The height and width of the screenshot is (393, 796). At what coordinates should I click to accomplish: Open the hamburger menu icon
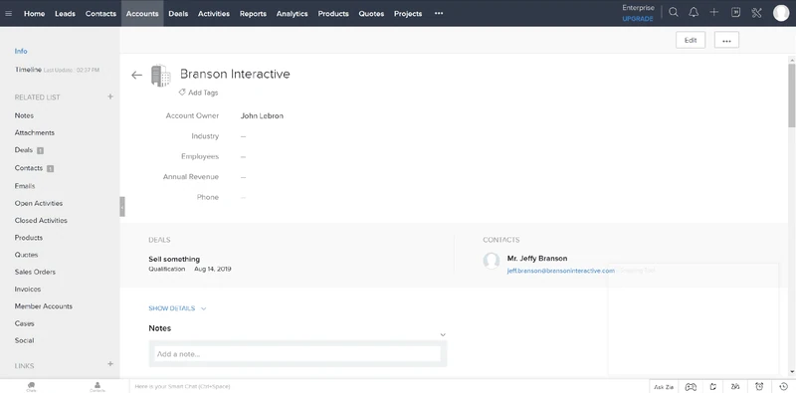click(8, 14)
